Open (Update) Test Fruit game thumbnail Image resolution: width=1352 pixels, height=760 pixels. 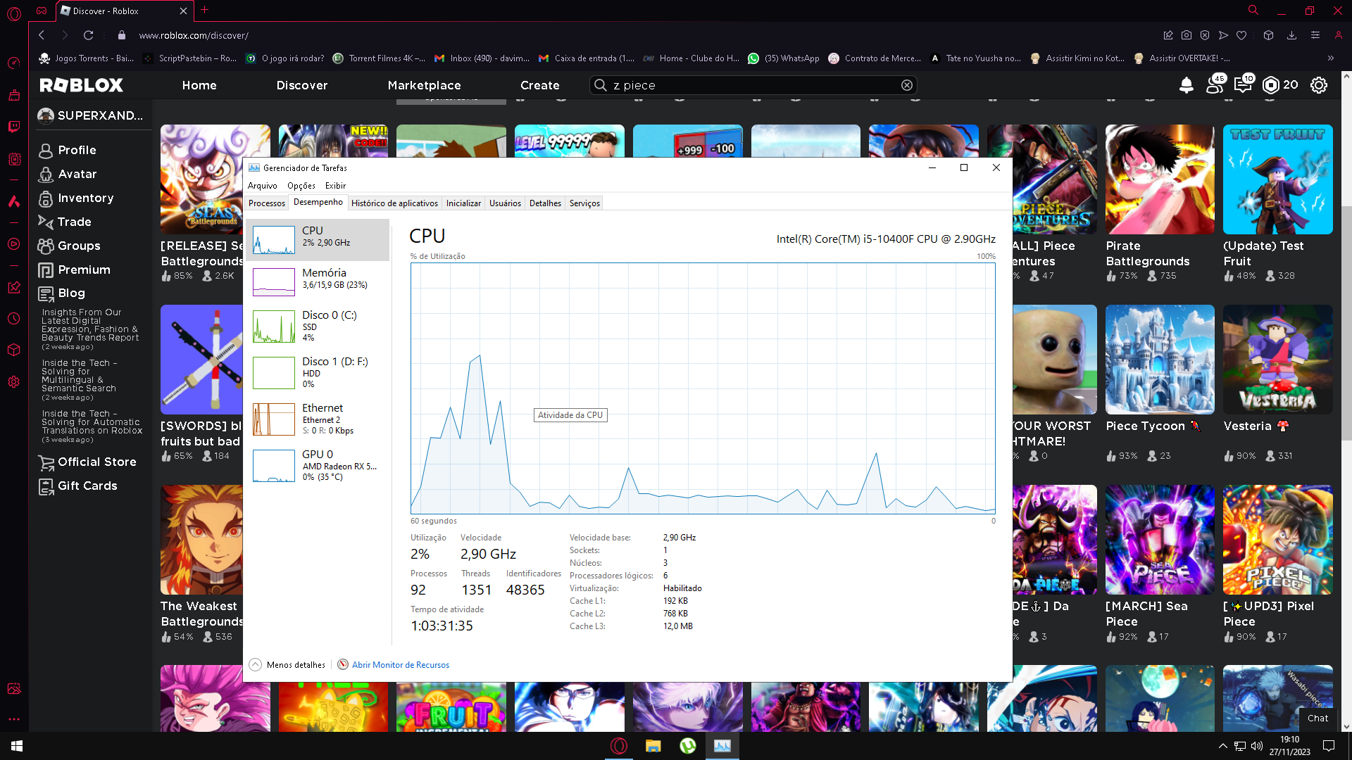[1277, 179]
